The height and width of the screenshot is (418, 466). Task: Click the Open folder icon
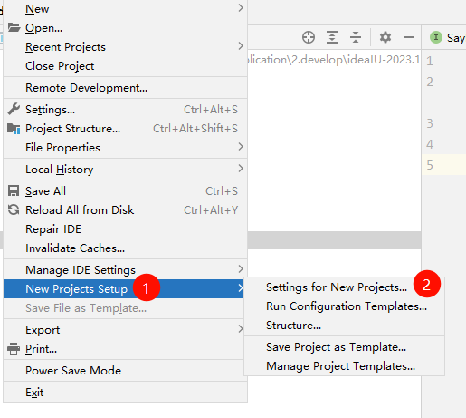pos(14,27)
